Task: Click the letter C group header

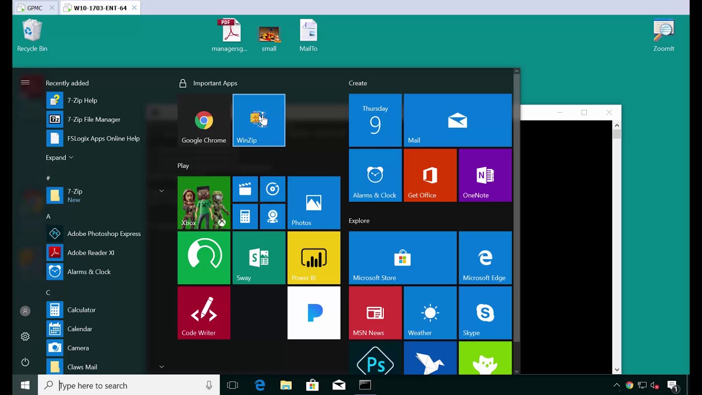Action: (x=48, y=293)
